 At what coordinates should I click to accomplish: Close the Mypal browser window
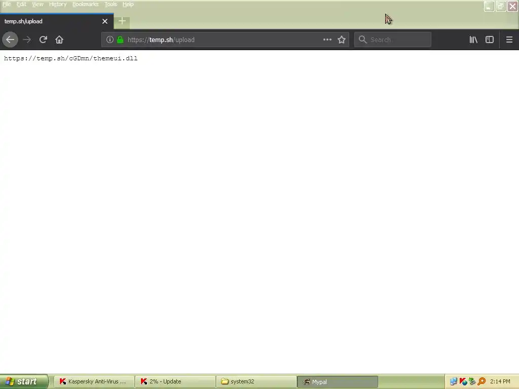(x=512, y=6)
